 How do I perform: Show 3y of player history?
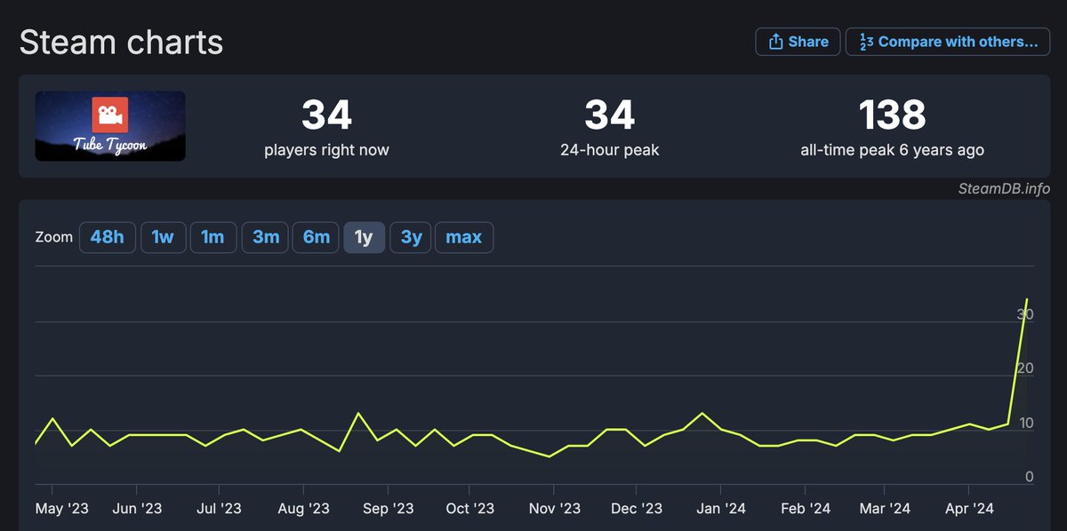(x=410, y=237)
